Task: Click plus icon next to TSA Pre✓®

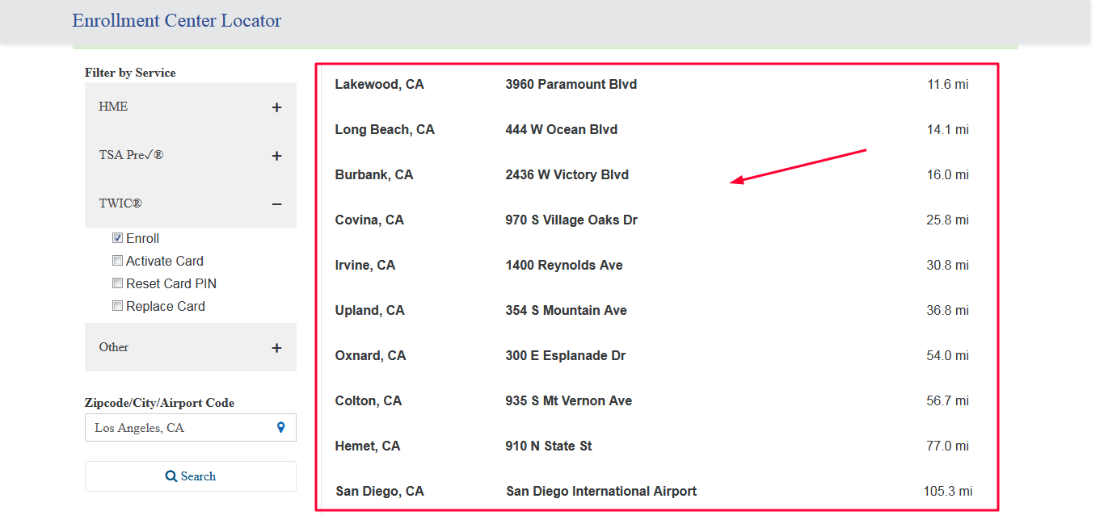Action: (276, 156)
